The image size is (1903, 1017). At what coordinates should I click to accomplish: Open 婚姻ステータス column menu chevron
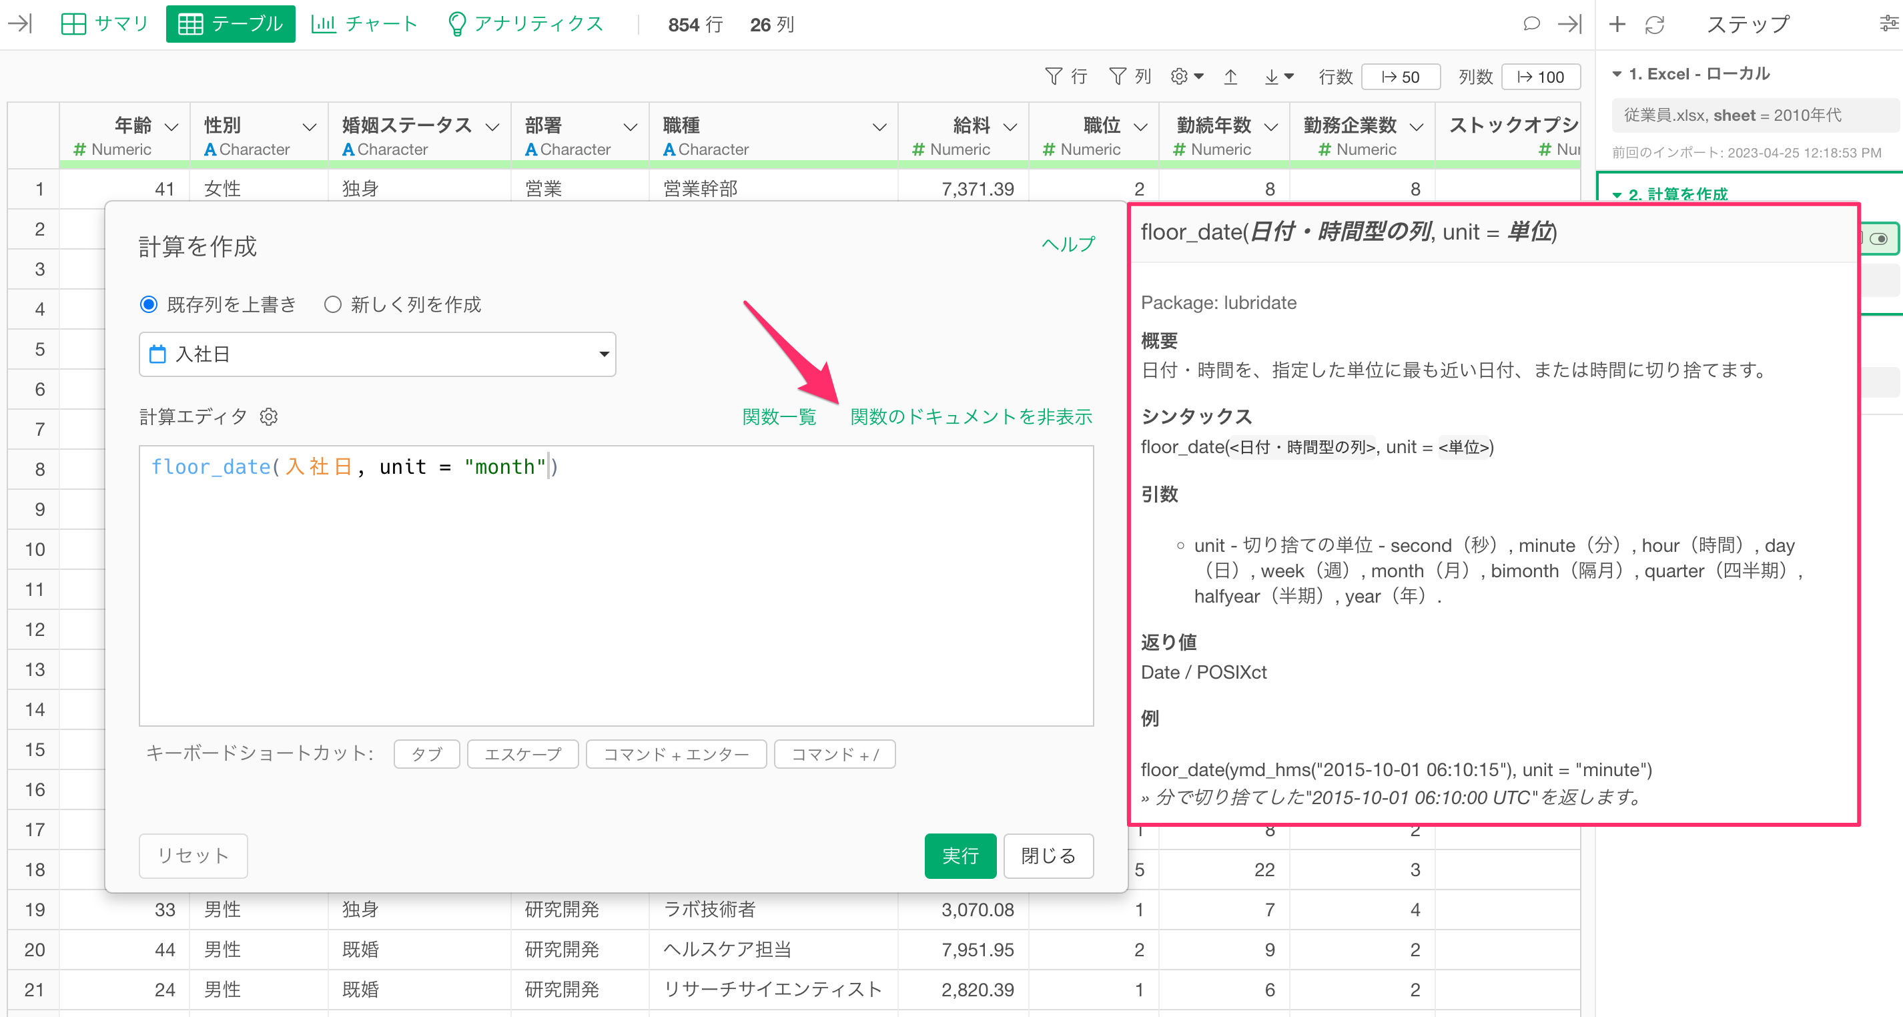492,127
